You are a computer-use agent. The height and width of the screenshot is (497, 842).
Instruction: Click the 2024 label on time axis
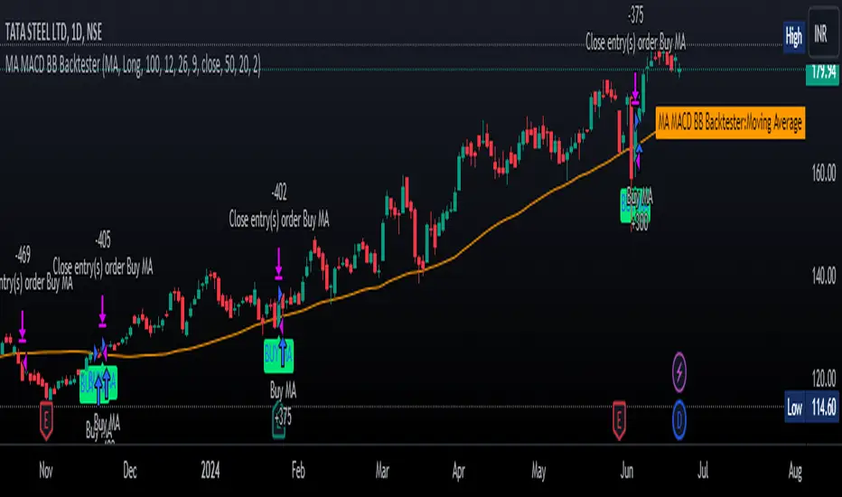click(x=210, y=471)
